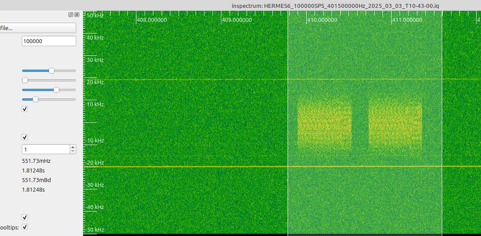Click the -10 kHz axis label
The width and height of the screenshot is (481, 236).
point(94,140)
